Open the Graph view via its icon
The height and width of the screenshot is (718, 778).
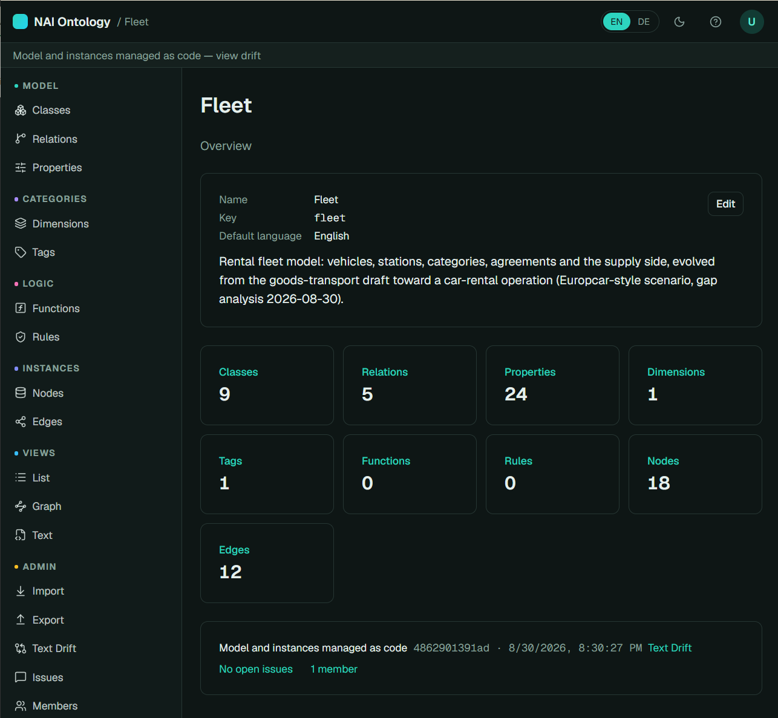tap(21, 506)
